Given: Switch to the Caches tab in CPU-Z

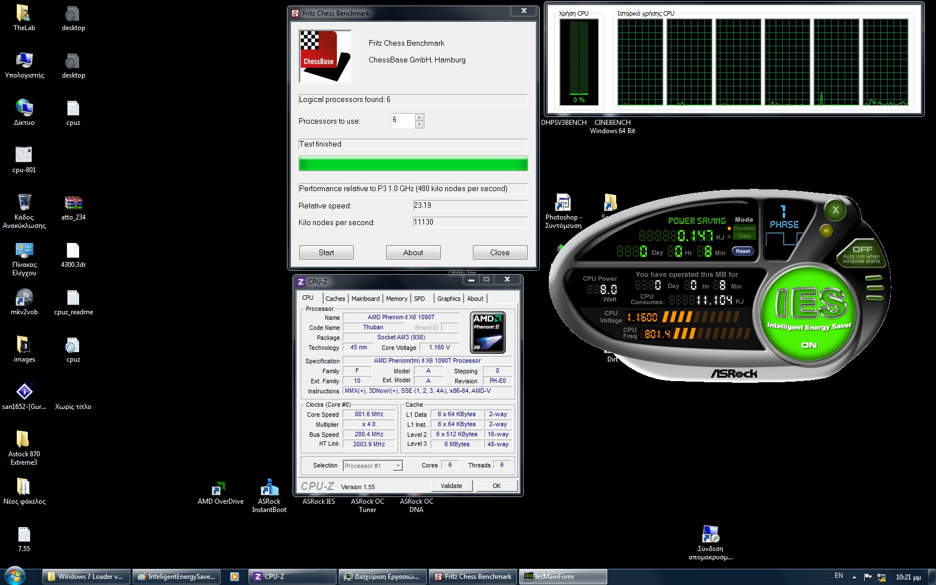Looking at the screenshot, I should tap(335, 299).
